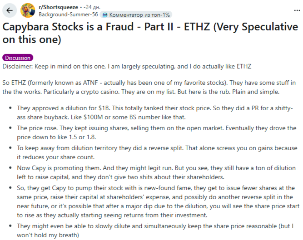Image resolution: width=303 pixels, height=240 pixels.
Task: Go to the r/Shortsqueeze community link
Action: click(58, 7)
